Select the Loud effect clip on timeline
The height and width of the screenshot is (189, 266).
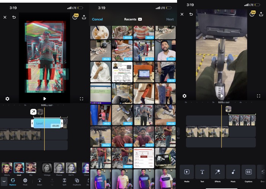point(47,123)
